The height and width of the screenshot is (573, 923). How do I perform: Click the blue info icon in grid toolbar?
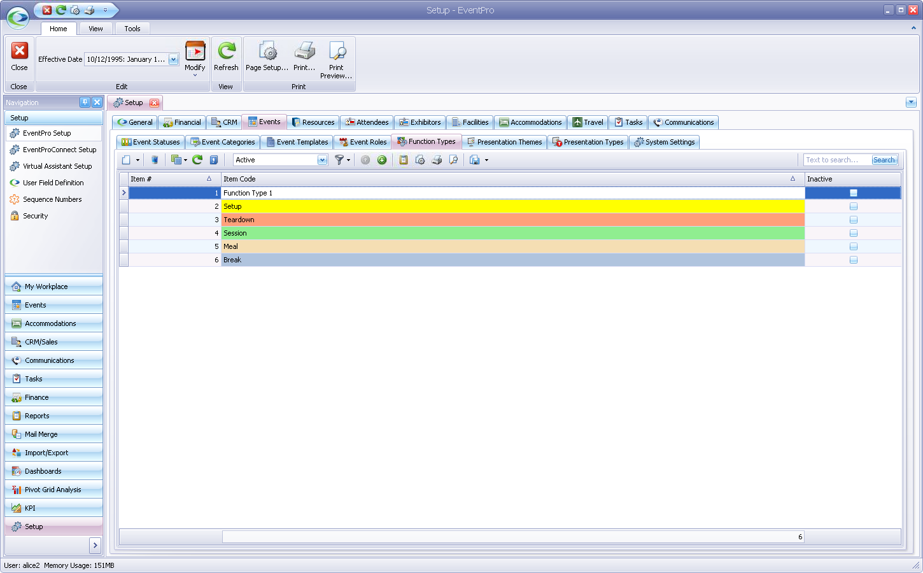pyautogui.click(x=214, y=160)
